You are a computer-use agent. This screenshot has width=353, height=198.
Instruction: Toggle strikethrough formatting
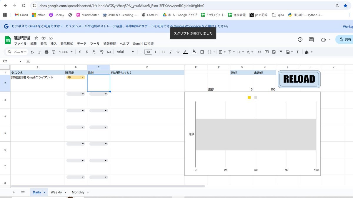[178, 52]
